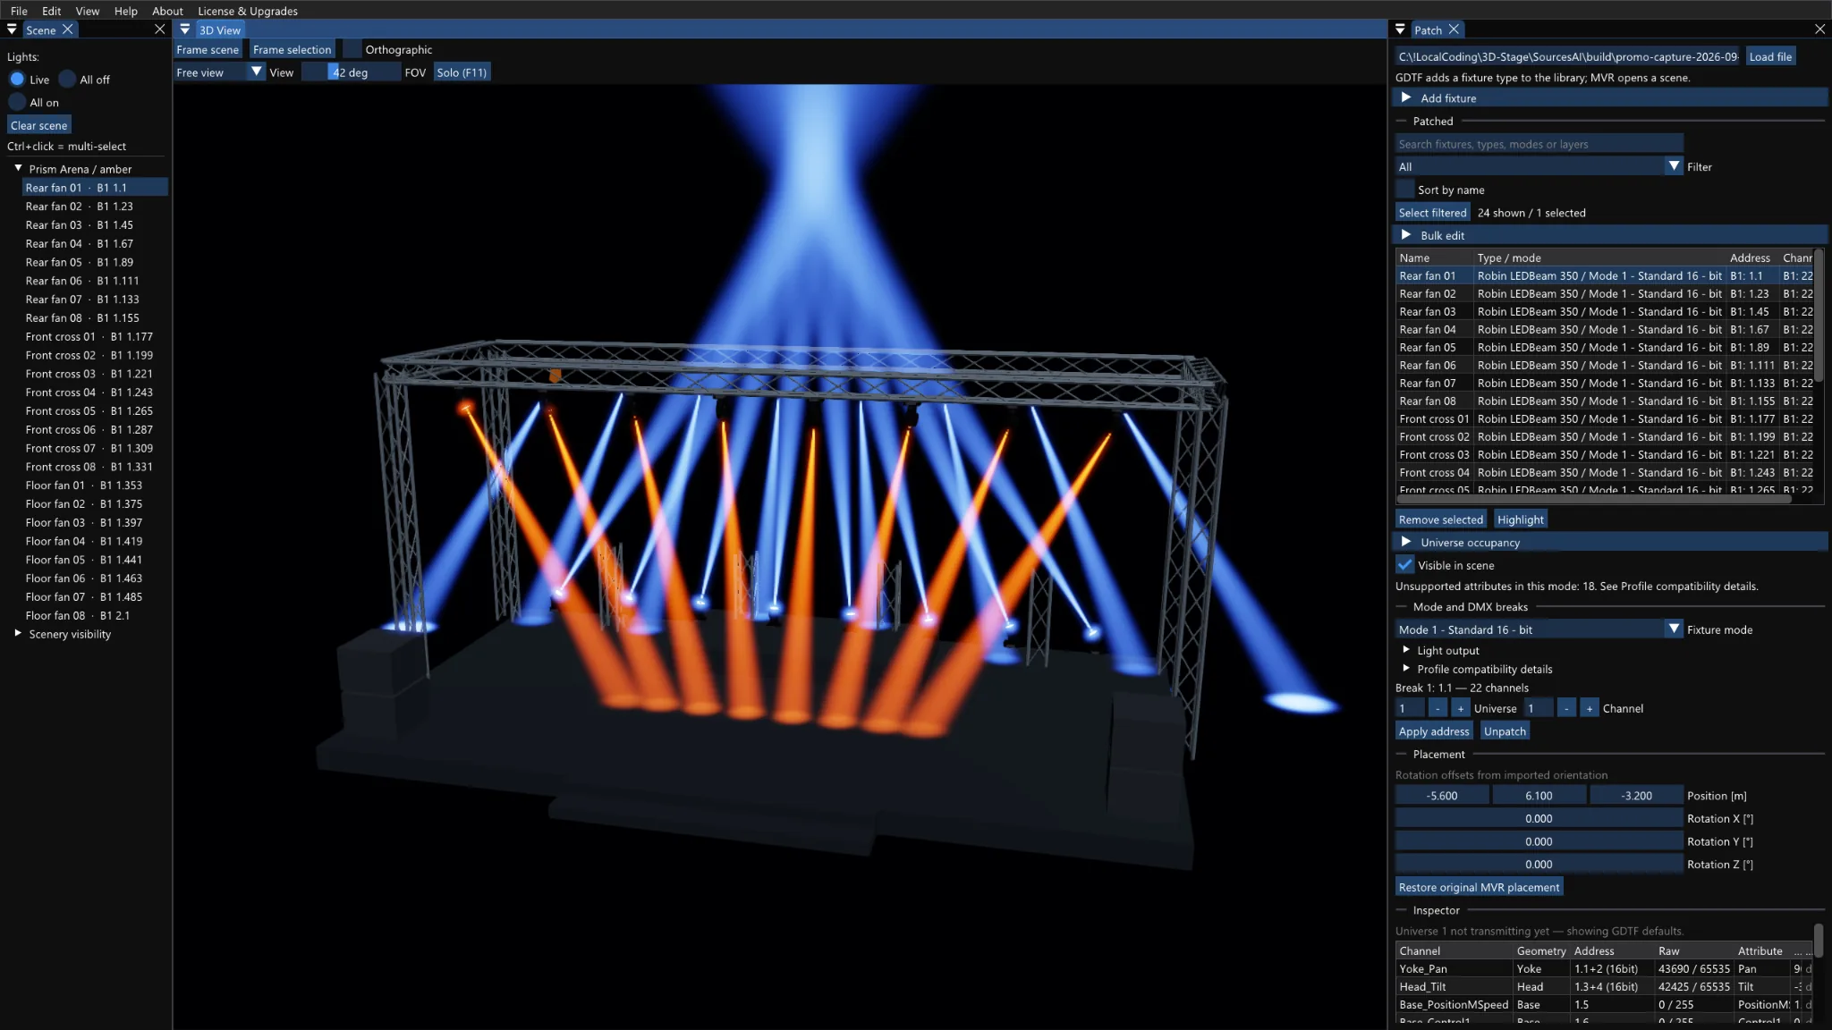Select the All on lights radio button

[x=17, y=103]
